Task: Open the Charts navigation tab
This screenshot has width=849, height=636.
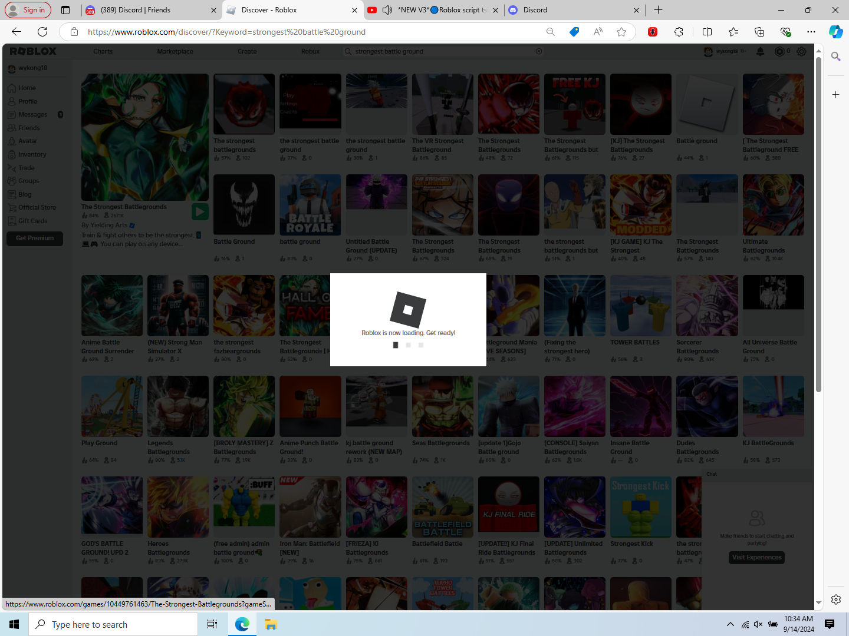Action: click(x=103, y=51)
